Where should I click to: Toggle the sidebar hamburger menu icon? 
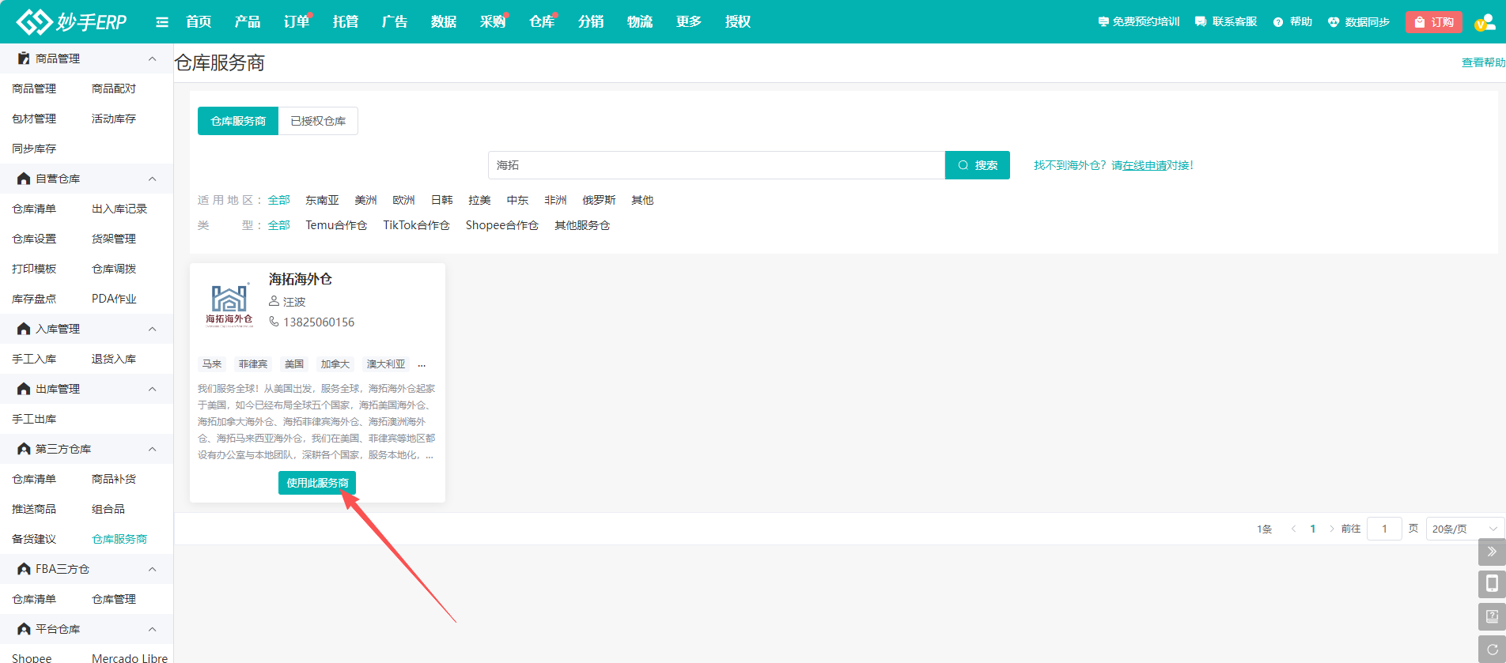[x=162, y=22]
